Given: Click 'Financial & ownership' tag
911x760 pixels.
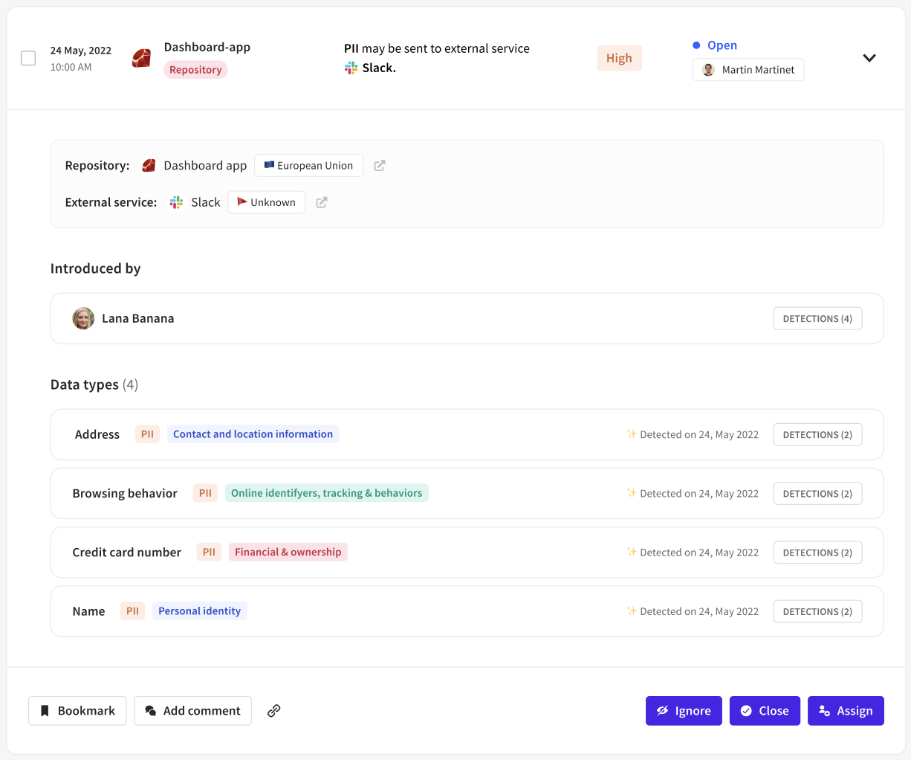Looking at the screenshot, I should 288,552.
